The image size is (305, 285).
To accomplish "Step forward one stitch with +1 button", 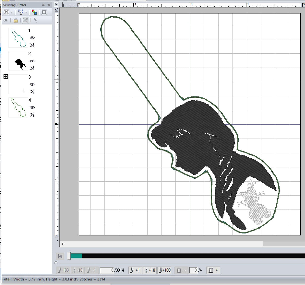I will [x=135, y=270].
